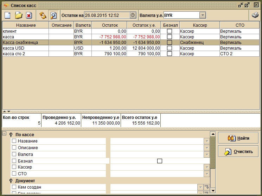Screen dimensions: 262x196
Task: Click the Список касс window icon
Action: 6,5
